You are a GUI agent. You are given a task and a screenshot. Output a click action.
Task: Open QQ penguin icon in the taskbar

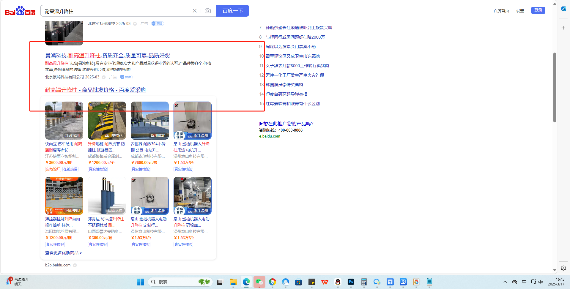click(x=338, y=282)
